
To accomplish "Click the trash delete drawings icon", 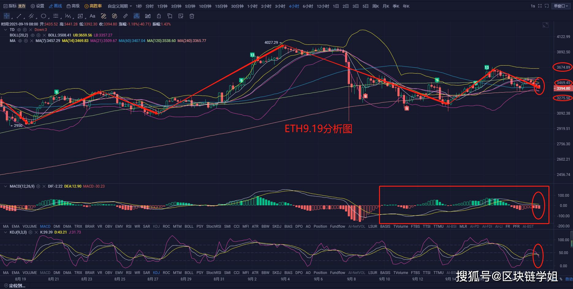I will [x=192, y=16].
